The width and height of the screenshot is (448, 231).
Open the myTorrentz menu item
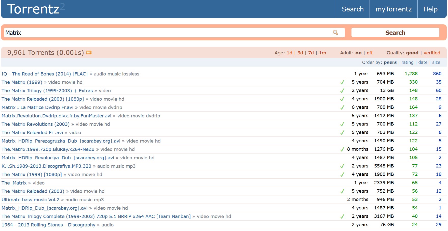393,9
